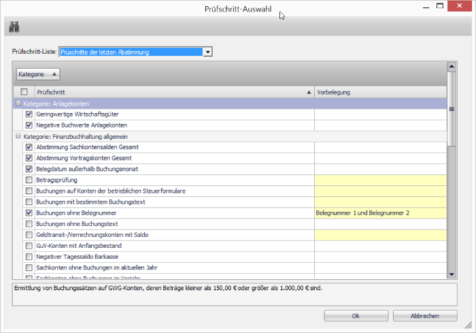Select 'Buchungen ohne Buchungstext' row text
The height and width of the screenshot is (333, 476).
pos(77,224)
